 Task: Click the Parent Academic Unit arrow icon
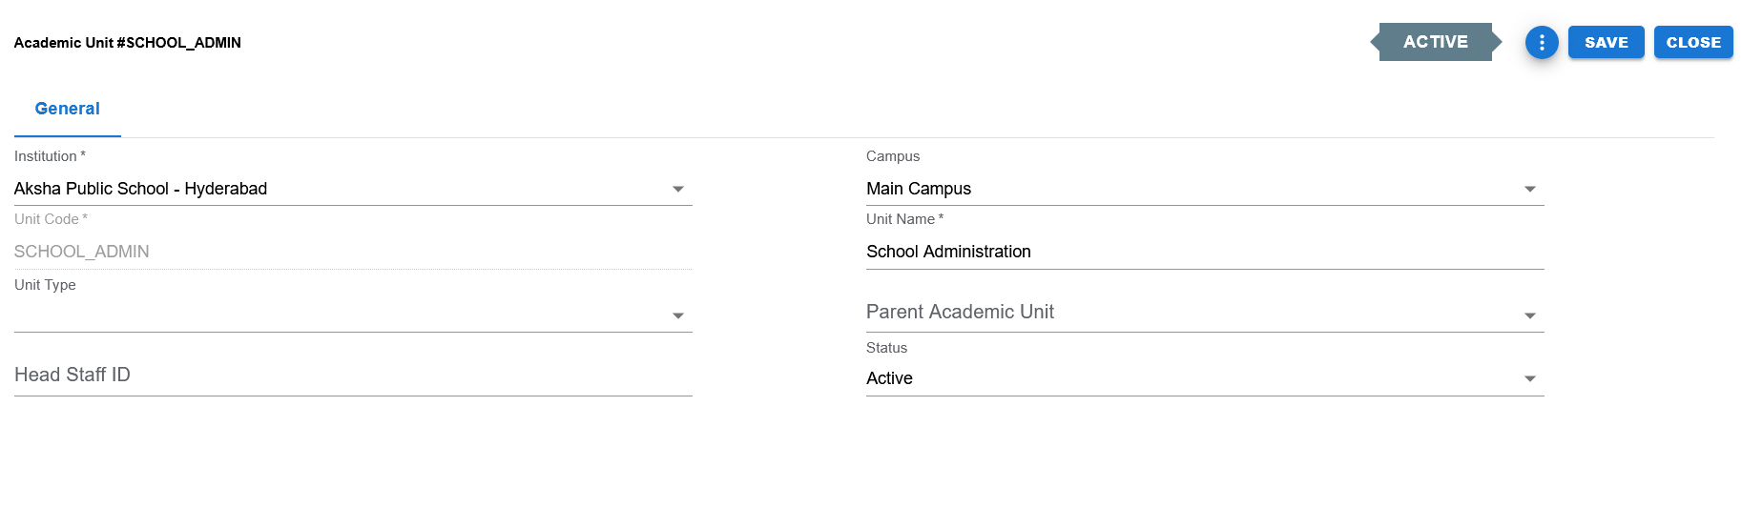pos(1530,315)
